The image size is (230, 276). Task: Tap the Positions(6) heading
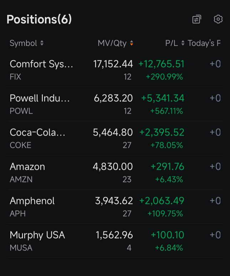pos(39,19)
